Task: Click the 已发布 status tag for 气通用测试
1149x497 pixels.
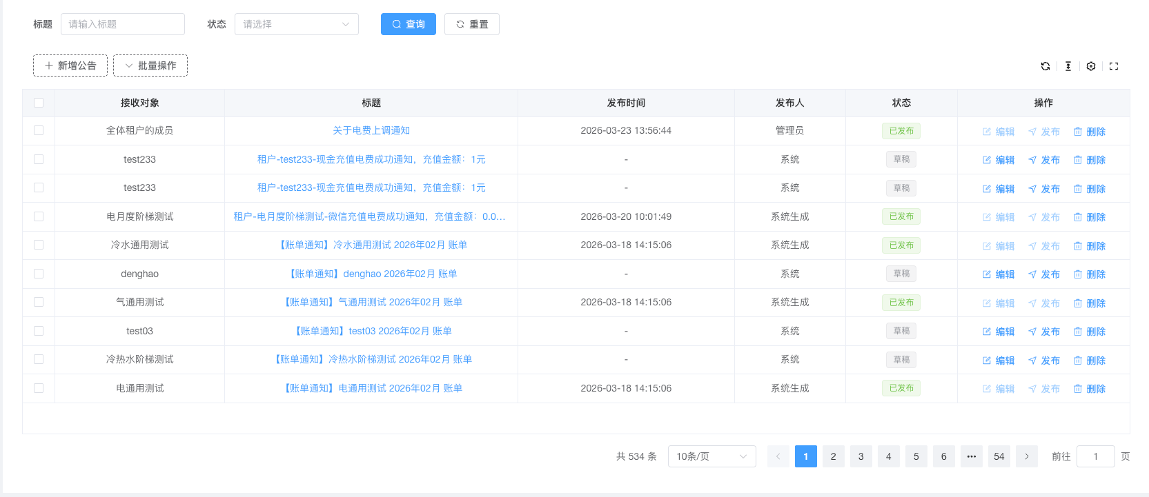Action: pyautogui.click(x=901, y=303)
